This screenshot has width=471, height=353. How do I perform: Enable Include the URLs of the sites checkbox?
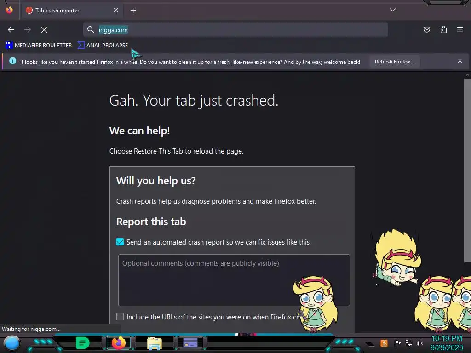120,317
